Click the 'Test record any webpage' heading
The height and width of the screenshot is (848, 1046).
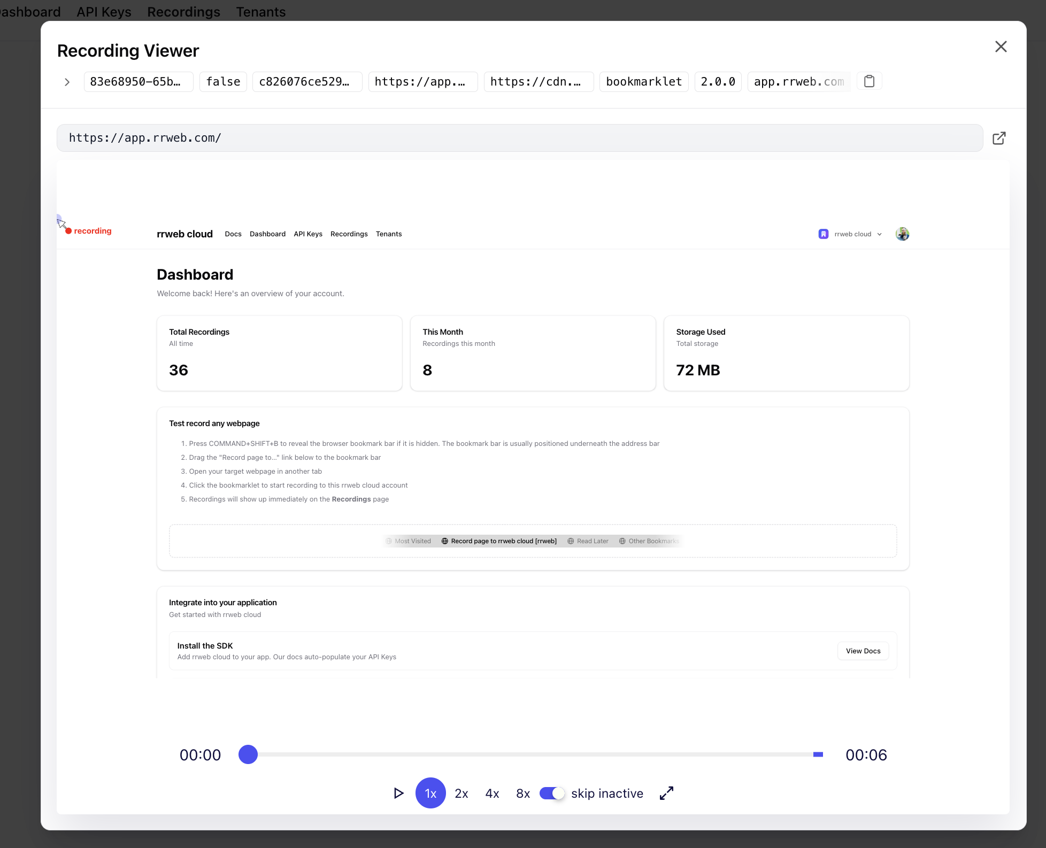coord(214,423)
